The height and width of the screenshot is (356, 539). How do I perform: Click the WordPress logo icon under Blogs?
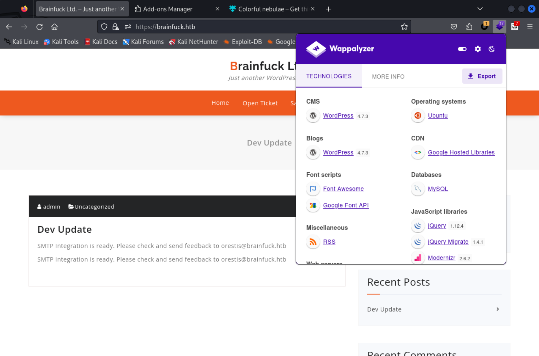[x=313, y=152]
